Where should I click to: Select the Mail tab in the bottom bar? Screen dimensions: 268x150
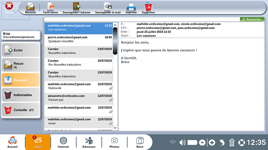[x=38, y=142]
